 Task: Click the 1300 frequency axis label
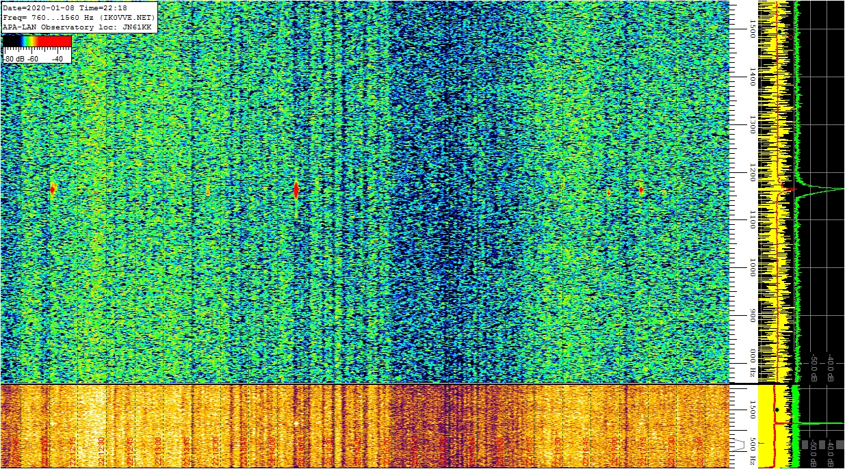pyautogui.click(x=753, y=124)
